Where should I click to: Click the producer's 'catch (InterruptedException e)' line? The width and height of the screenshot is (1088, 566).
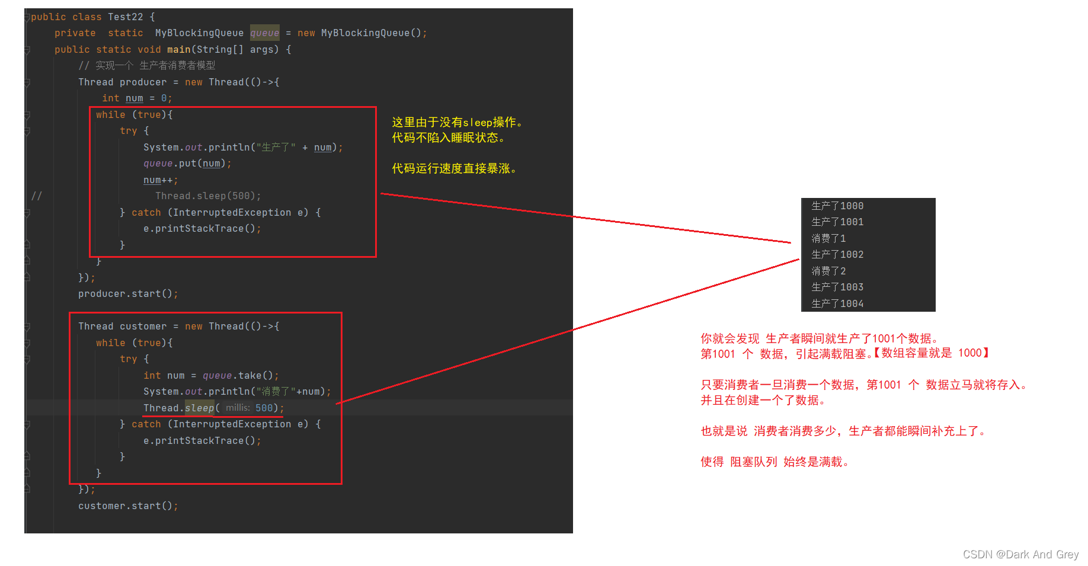pos(220,213)
